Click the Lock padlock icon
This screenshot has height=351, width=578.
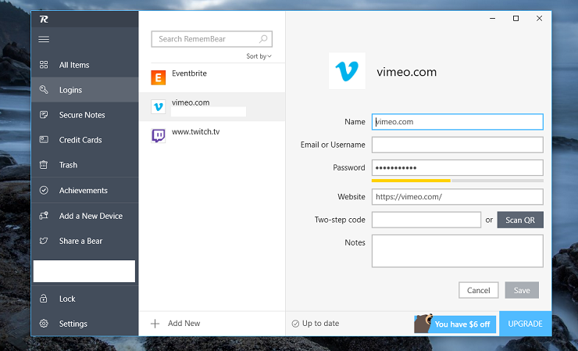pos(44,298)
